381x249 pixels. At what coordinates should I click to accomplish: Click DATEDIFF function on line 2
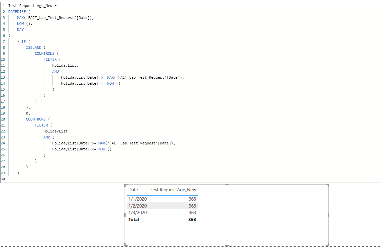[x=17, y=12]
